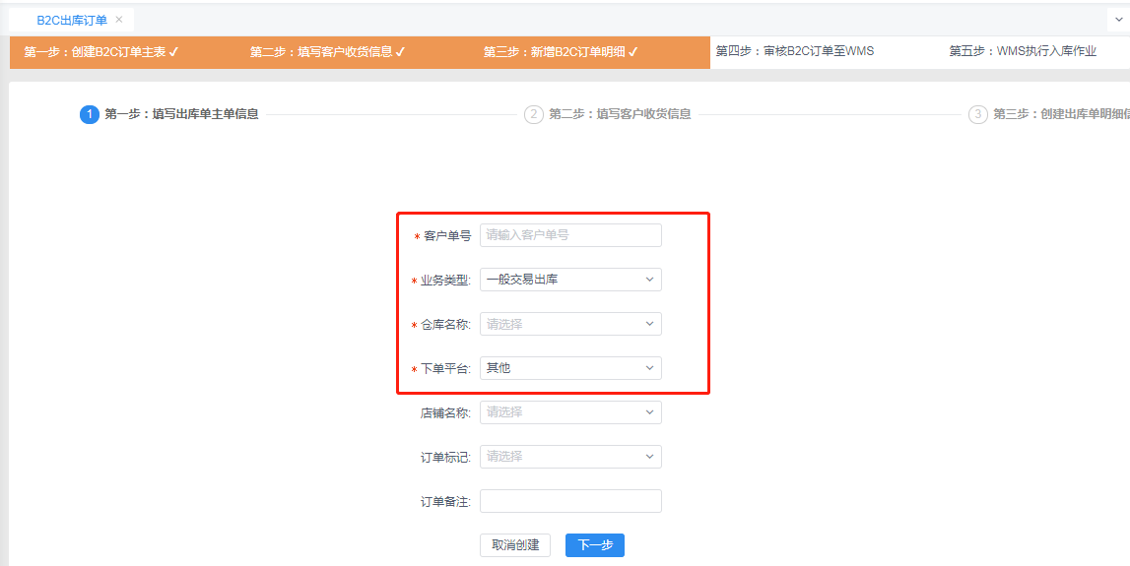Open the 下单平台 dropdown
The image size is (1130, 566).
click(x=570, y=369)
